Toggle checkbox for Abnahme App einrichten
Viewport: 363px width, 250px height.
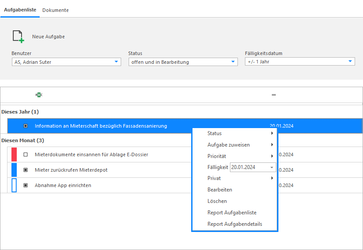click(26, 185)
